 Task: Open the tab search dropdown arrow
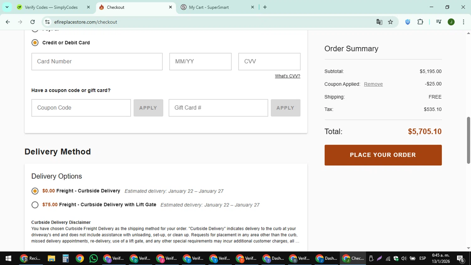7,7
